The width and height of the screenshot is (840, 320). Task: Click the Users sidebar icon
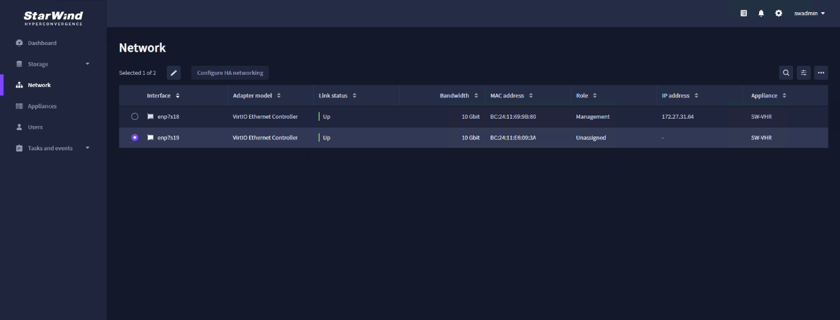click(x=19, y=127)
